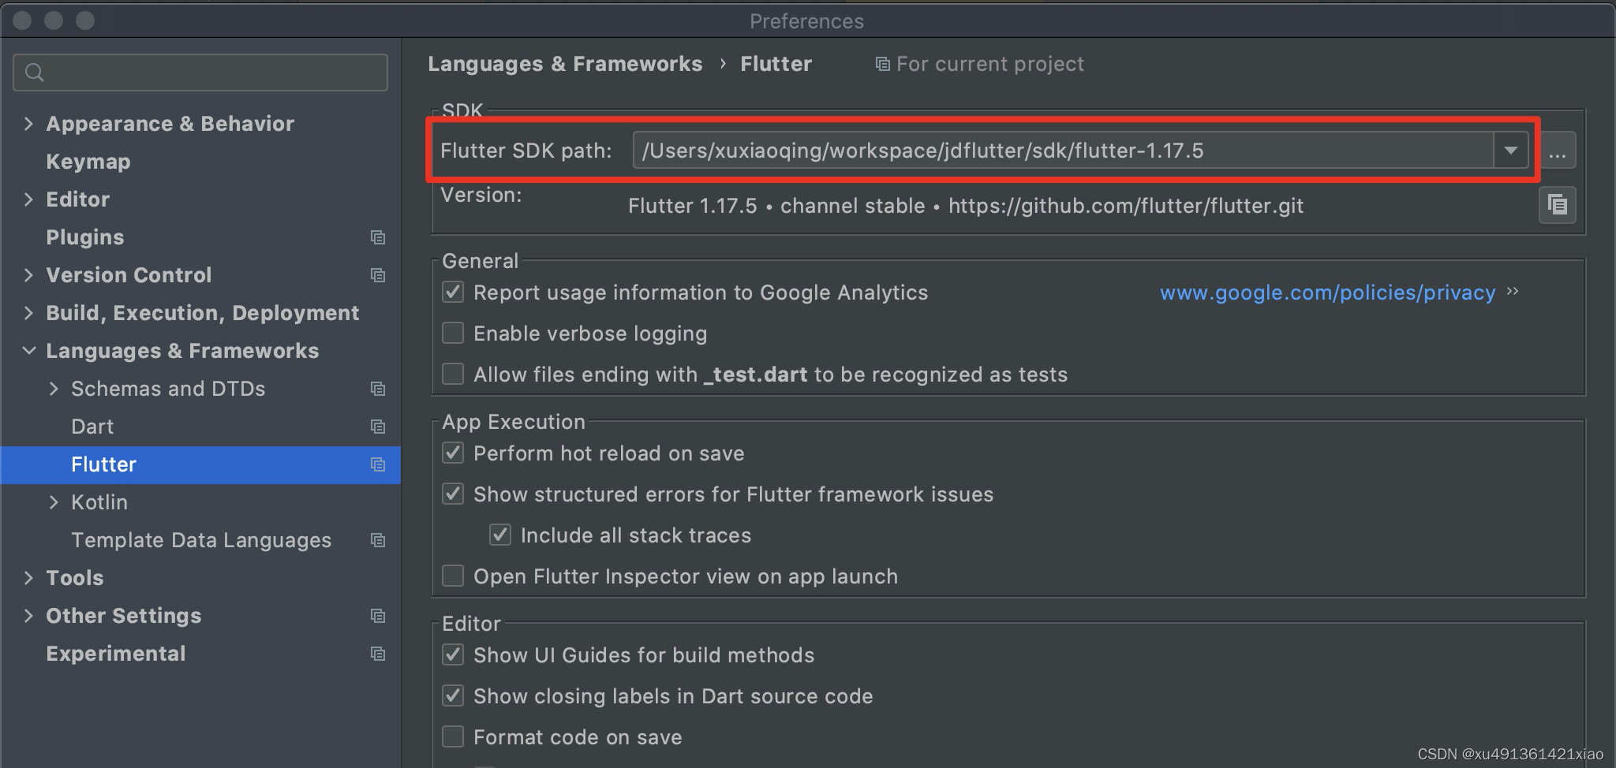Click project-level icon beside Template Data Languages
Image resolution: width=1616 pixels, height=768 pixels.
(x=378, y=540)
